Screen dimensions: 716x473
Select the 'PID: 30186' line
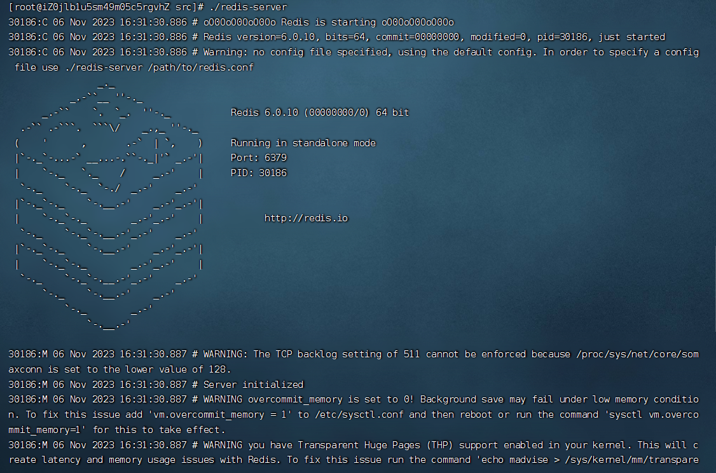point(258,173)
